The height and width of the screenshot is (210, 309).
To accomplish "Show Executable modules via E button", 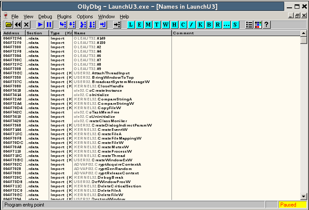I will 140,25.
